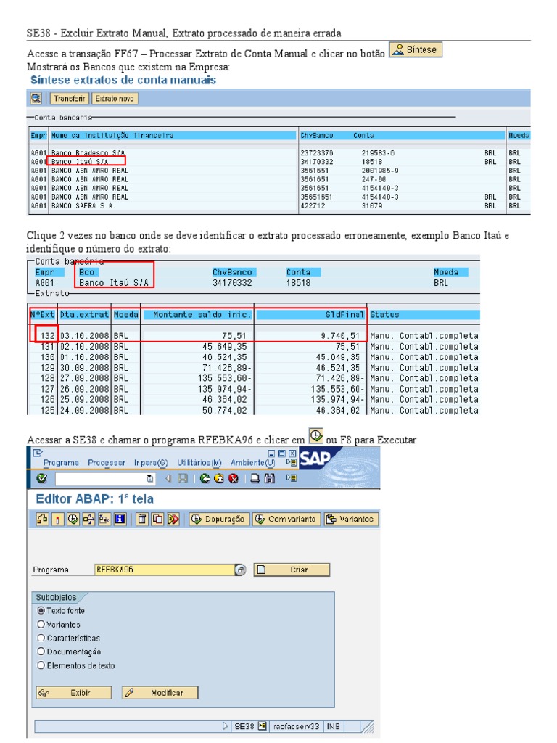The image size is (557, 743).
Task: Click the Check syntax icon
Action: click(x=57, y=520)
